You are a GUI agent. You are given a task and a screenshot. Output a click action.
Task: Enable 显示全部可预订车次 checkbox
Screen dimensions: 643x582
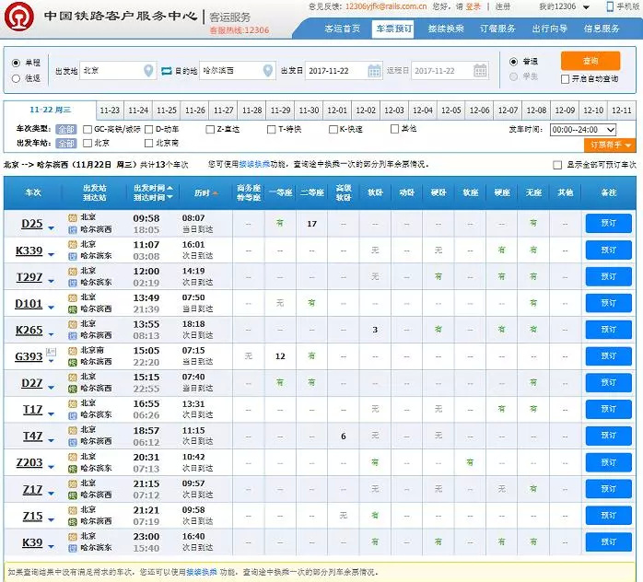click(x=556, y=165)
